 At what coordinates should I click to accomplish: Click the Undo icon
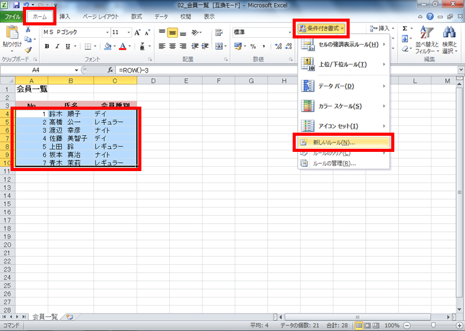point(26,5)
